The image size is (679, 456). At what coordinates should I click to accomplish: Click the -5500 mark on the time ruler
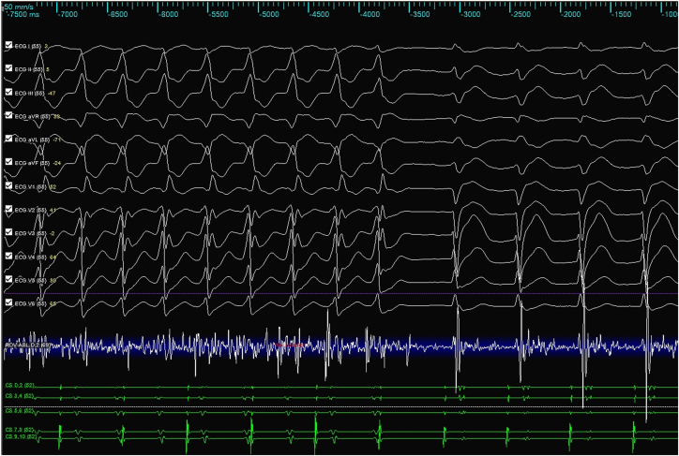click(x=219, y=14)
